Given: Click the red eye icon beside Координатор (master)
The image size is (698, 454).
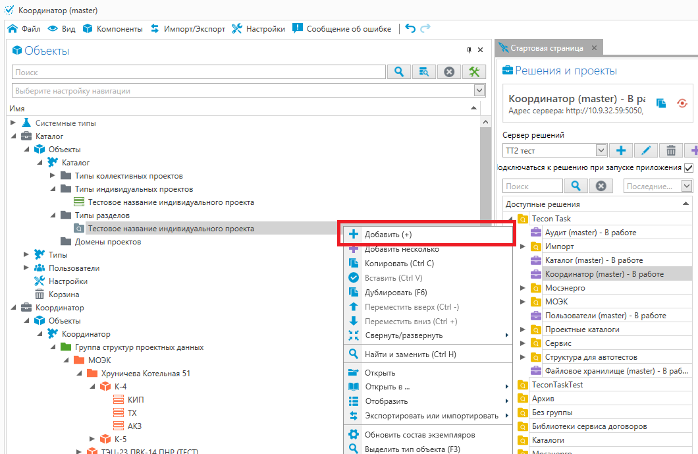Looking at the screenshot, I should (x=682, y=103).
